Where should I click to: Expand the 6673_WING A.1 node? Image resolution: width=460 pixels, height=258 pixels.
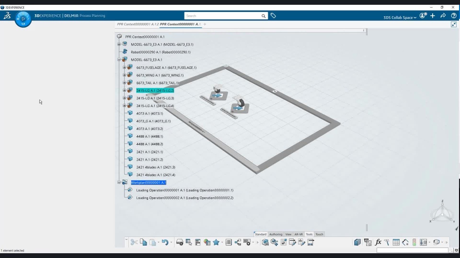[125, 75]
